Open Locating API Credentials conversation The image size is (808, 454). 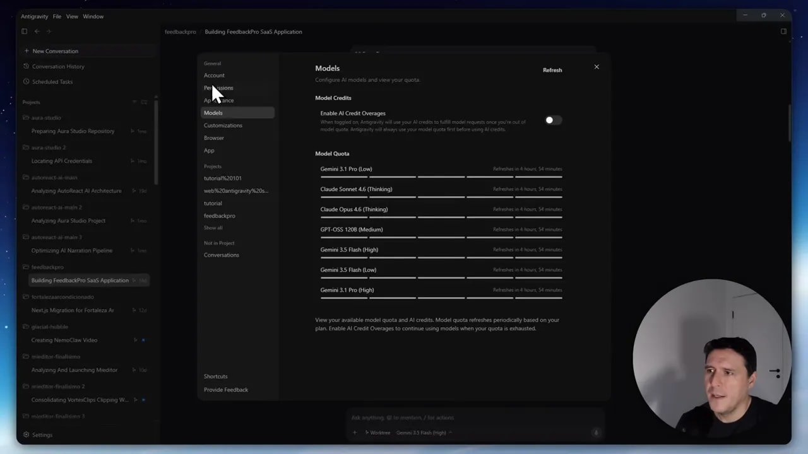coord(61,161)
